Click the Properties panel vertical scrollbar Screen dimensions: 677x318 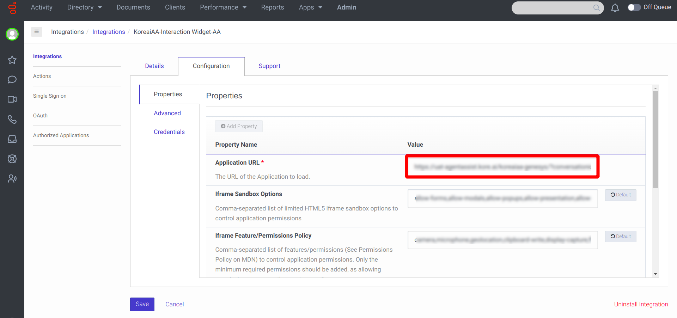pos(655,141)
